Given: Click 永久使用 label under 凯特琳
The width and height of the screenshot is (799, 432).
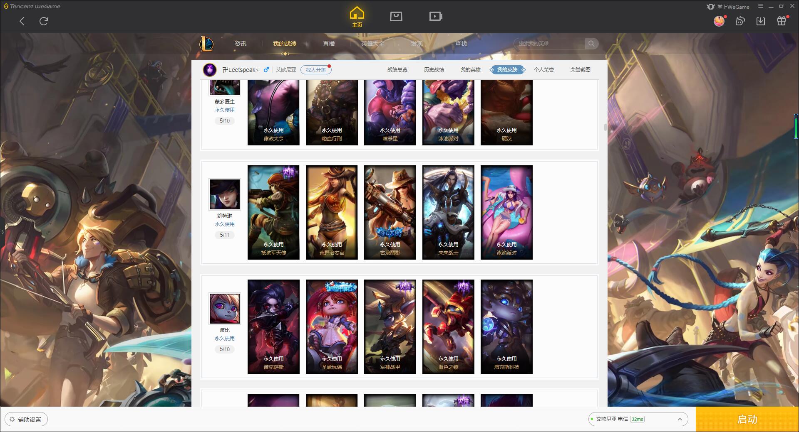Looking at the screenshot, I should click(225, 224).
